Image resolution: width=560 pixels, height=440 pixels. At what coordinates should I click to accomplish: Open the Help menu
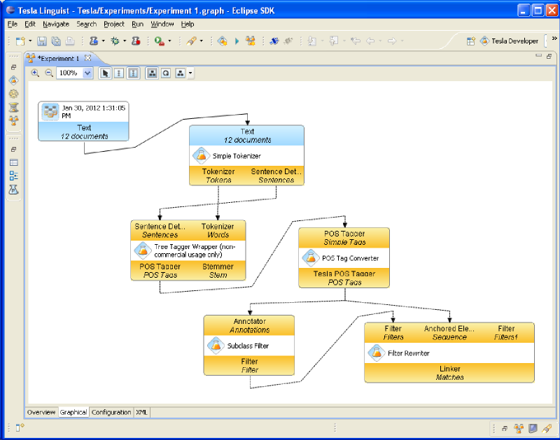click(188, 24)
